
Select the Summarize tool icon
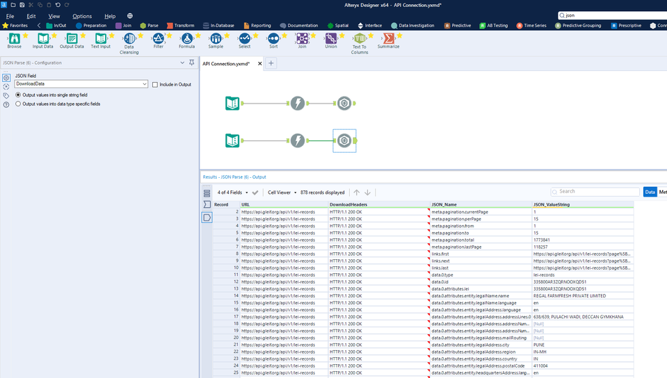click(388, 39)
